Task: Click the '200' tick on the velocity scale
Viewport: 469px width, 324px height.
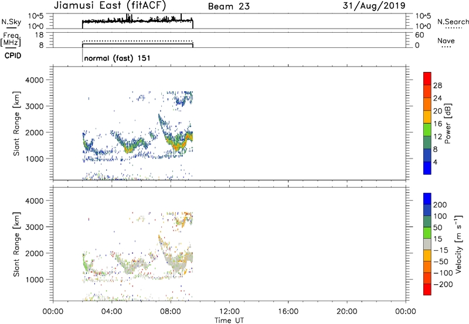Action: [440, 205]
